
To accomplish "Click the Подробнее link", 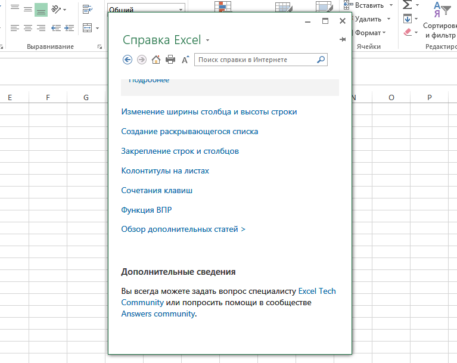I will 148,80.
